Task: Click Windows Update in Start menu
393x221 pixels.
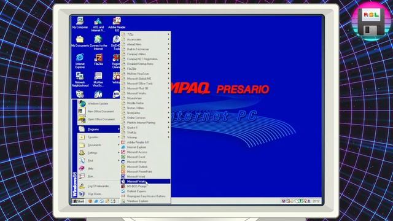Action: pyautogui.click(x=98, y=104)
